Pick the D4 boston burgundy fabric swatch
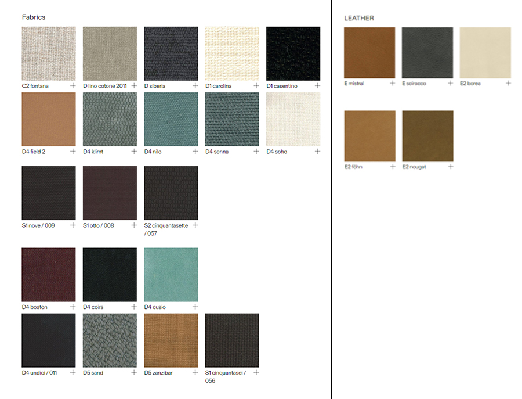The height and width of the screenshot is (399, 522). [49, 275]
